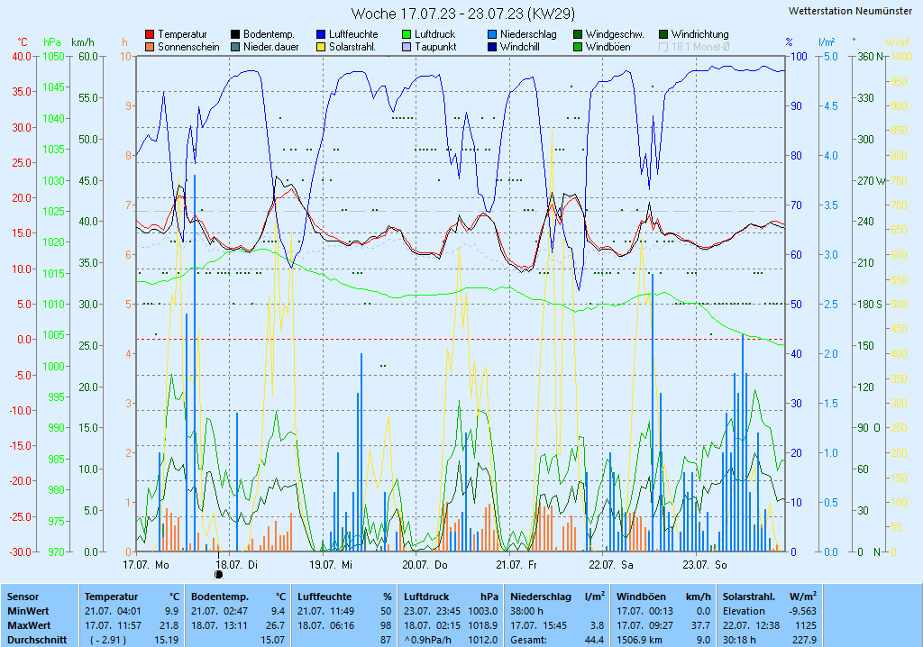Click the 'MaxWert' row label
Viewport: 923px width, 647px height.
29,625
